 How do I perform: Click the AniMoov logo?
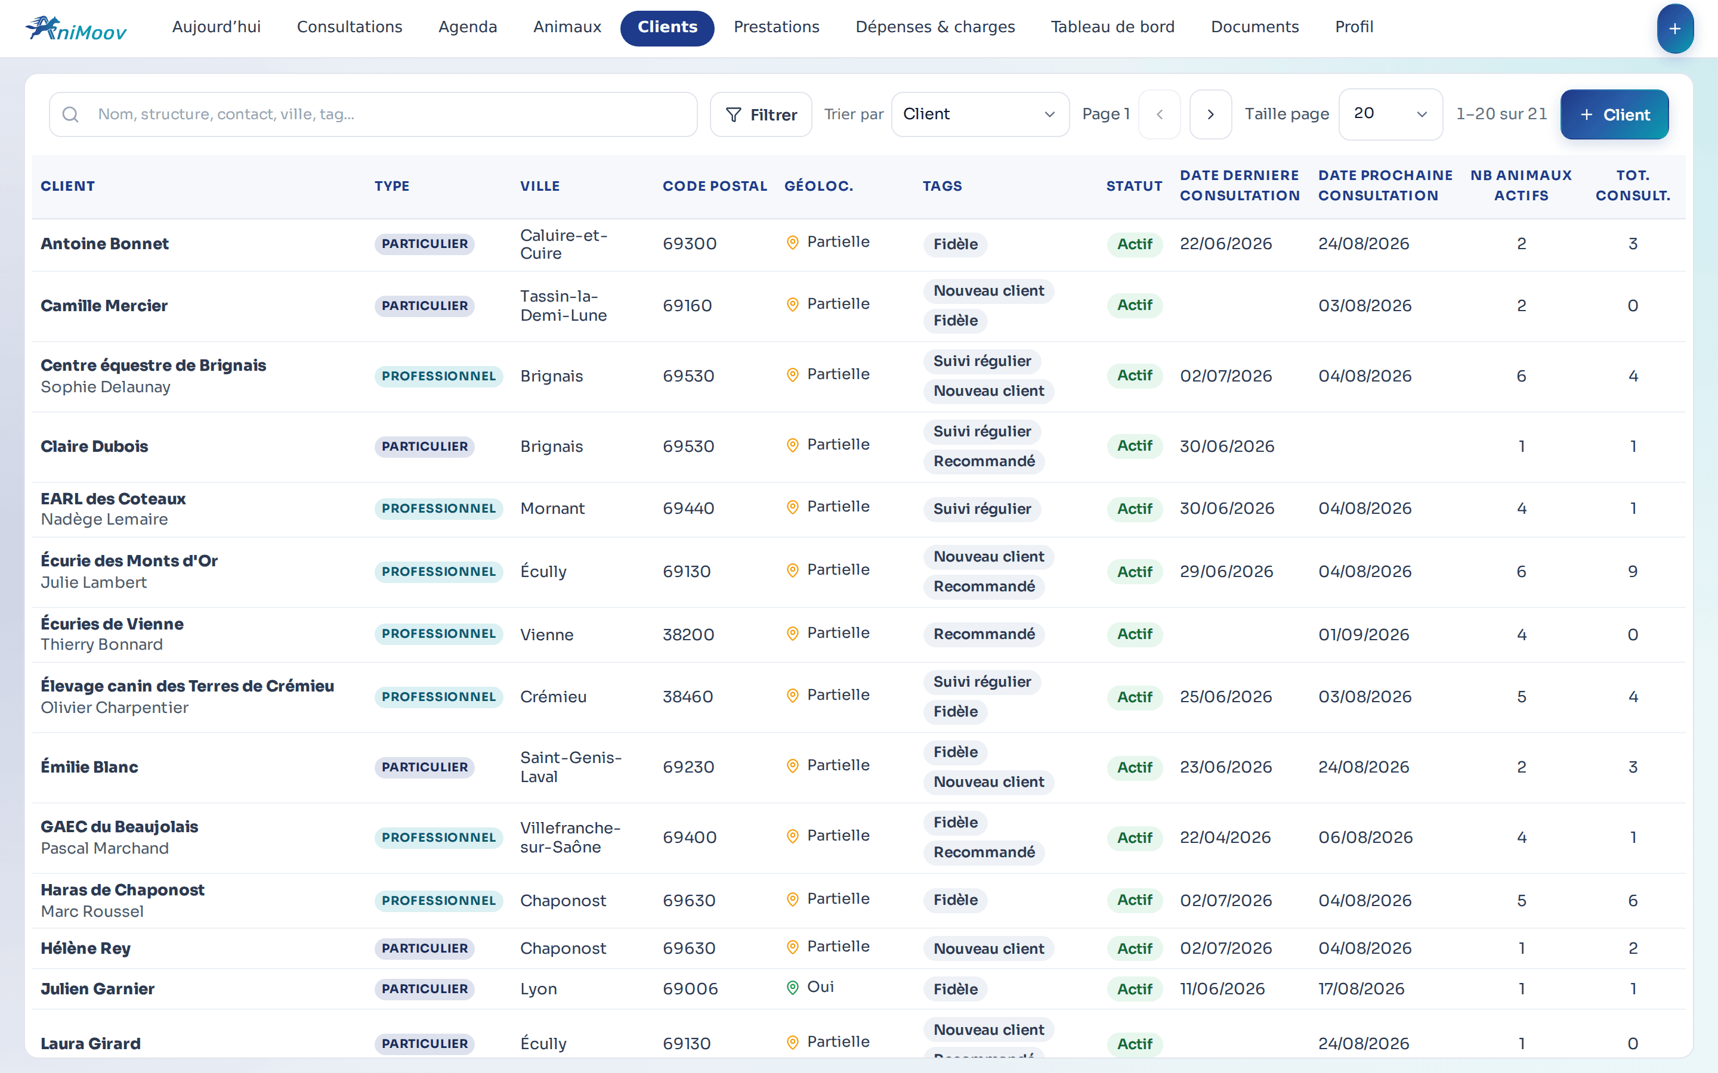click(76, 29)
